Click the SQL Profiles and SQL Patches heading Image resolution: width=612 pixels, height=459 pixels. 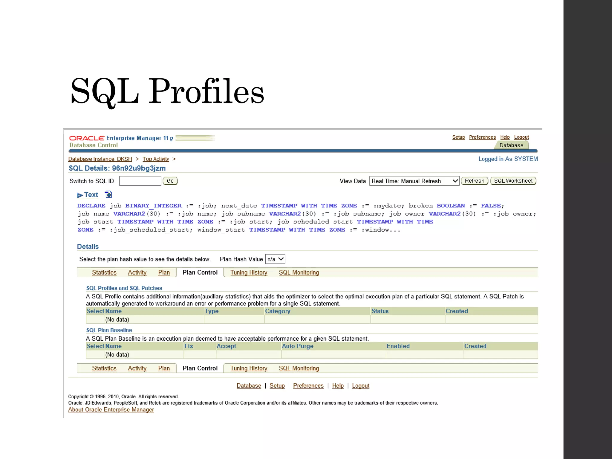[124, 288]
